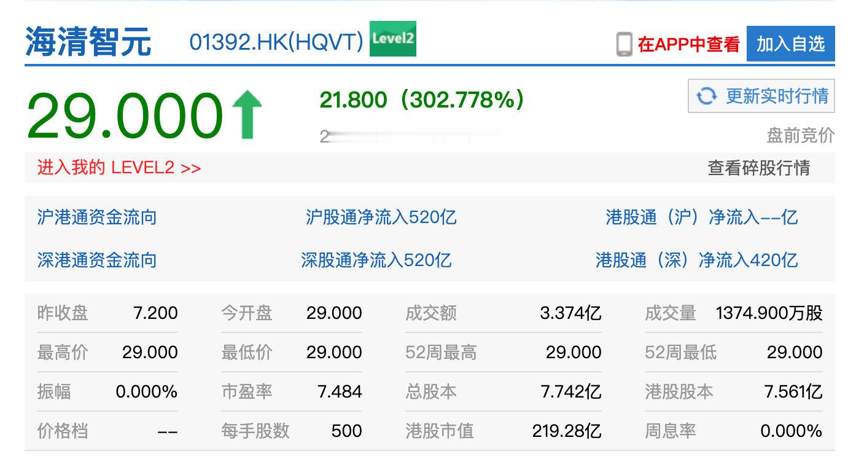Click the 总股本 value 7.742亿
Screen dimensions: 856x467
point(571,391)
